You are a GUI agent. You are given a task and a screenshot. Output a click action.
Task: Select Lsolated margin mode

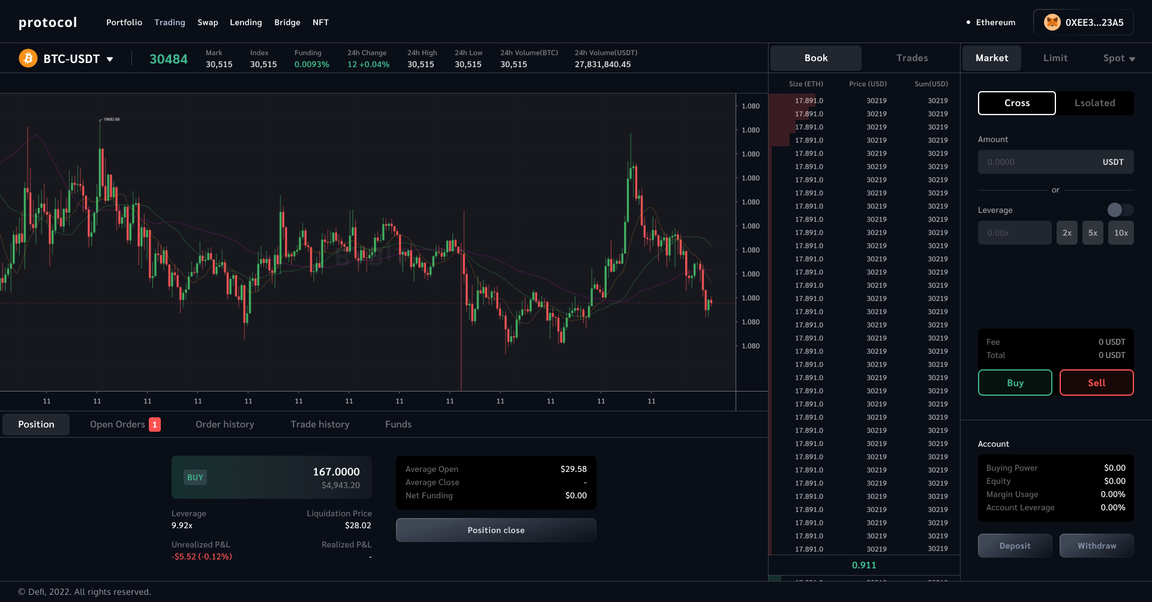pyautogui.click(x=1094, y=103)
